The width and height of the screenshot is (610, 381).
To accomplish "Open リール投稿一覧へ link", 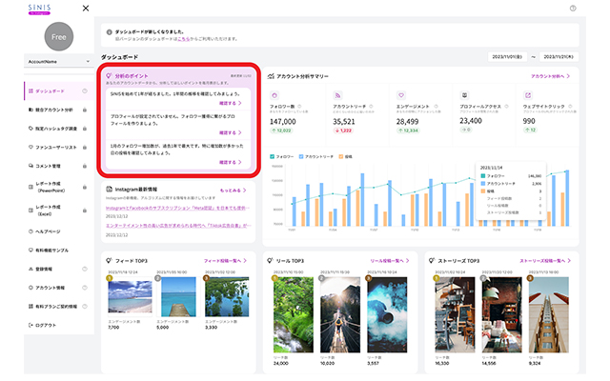I will click(x=390, y=261).
